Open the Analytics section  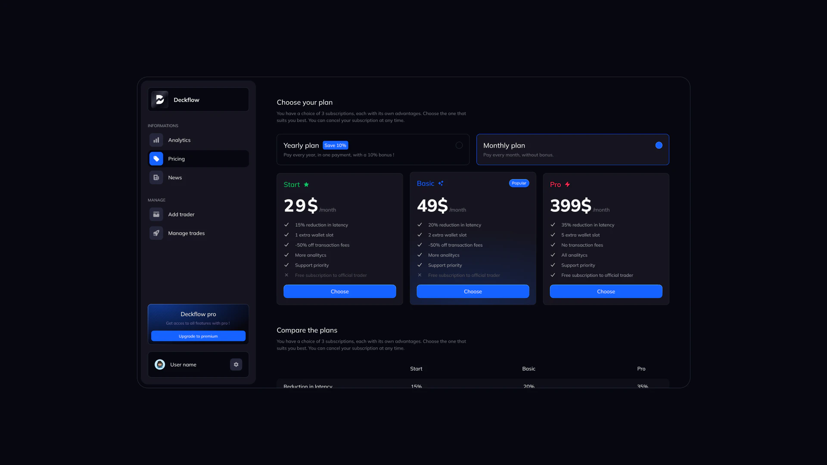180,140
